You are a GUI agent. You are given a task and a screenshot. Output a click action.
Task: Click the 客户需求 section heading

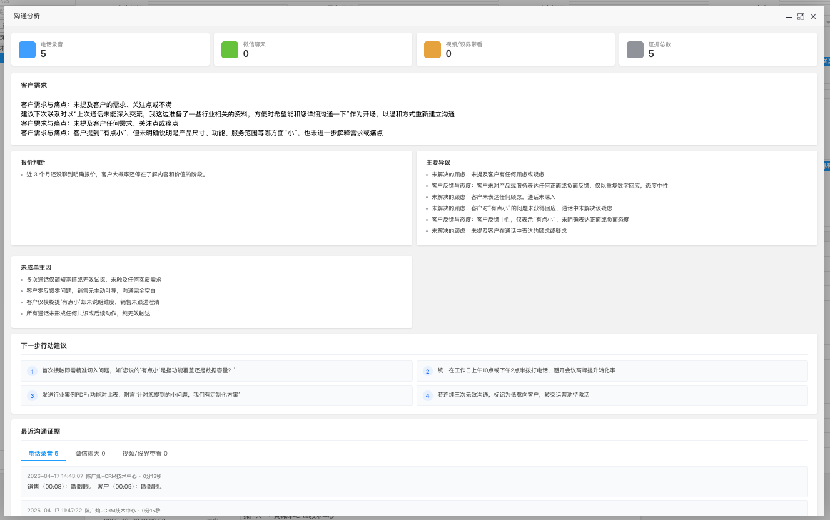(34, 85)
